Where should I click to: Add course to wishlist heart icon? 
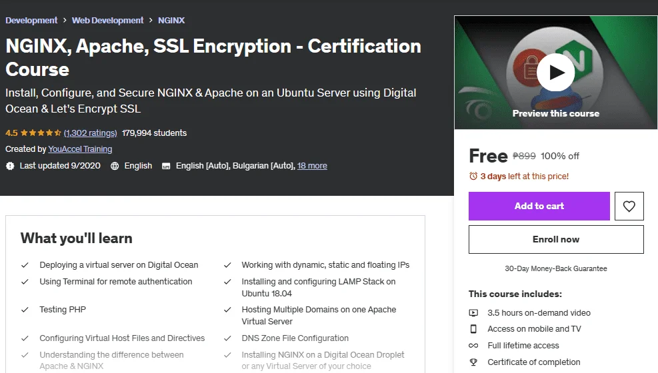pyautogui.click(x=629, y=206)
